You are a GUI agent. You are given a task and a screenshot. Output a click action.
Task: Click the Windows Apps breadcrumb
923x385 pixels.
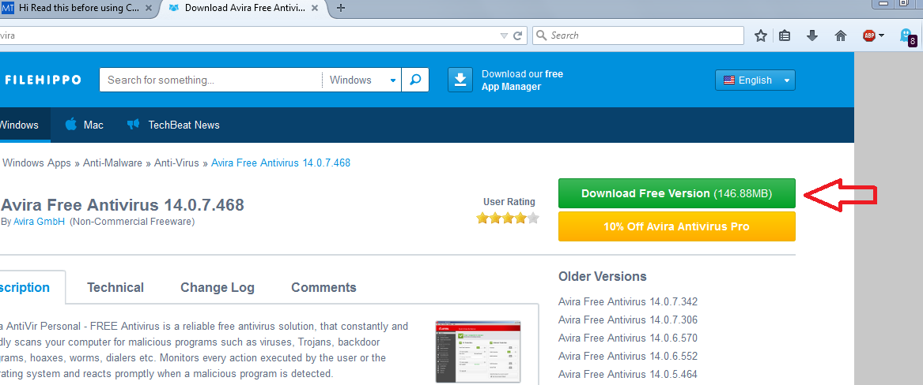[36, 163]
